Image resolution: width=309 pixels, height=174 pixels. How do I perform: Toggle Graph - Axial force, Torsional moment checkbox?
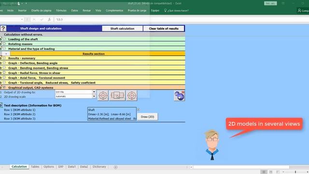click(x=4, y=77)
